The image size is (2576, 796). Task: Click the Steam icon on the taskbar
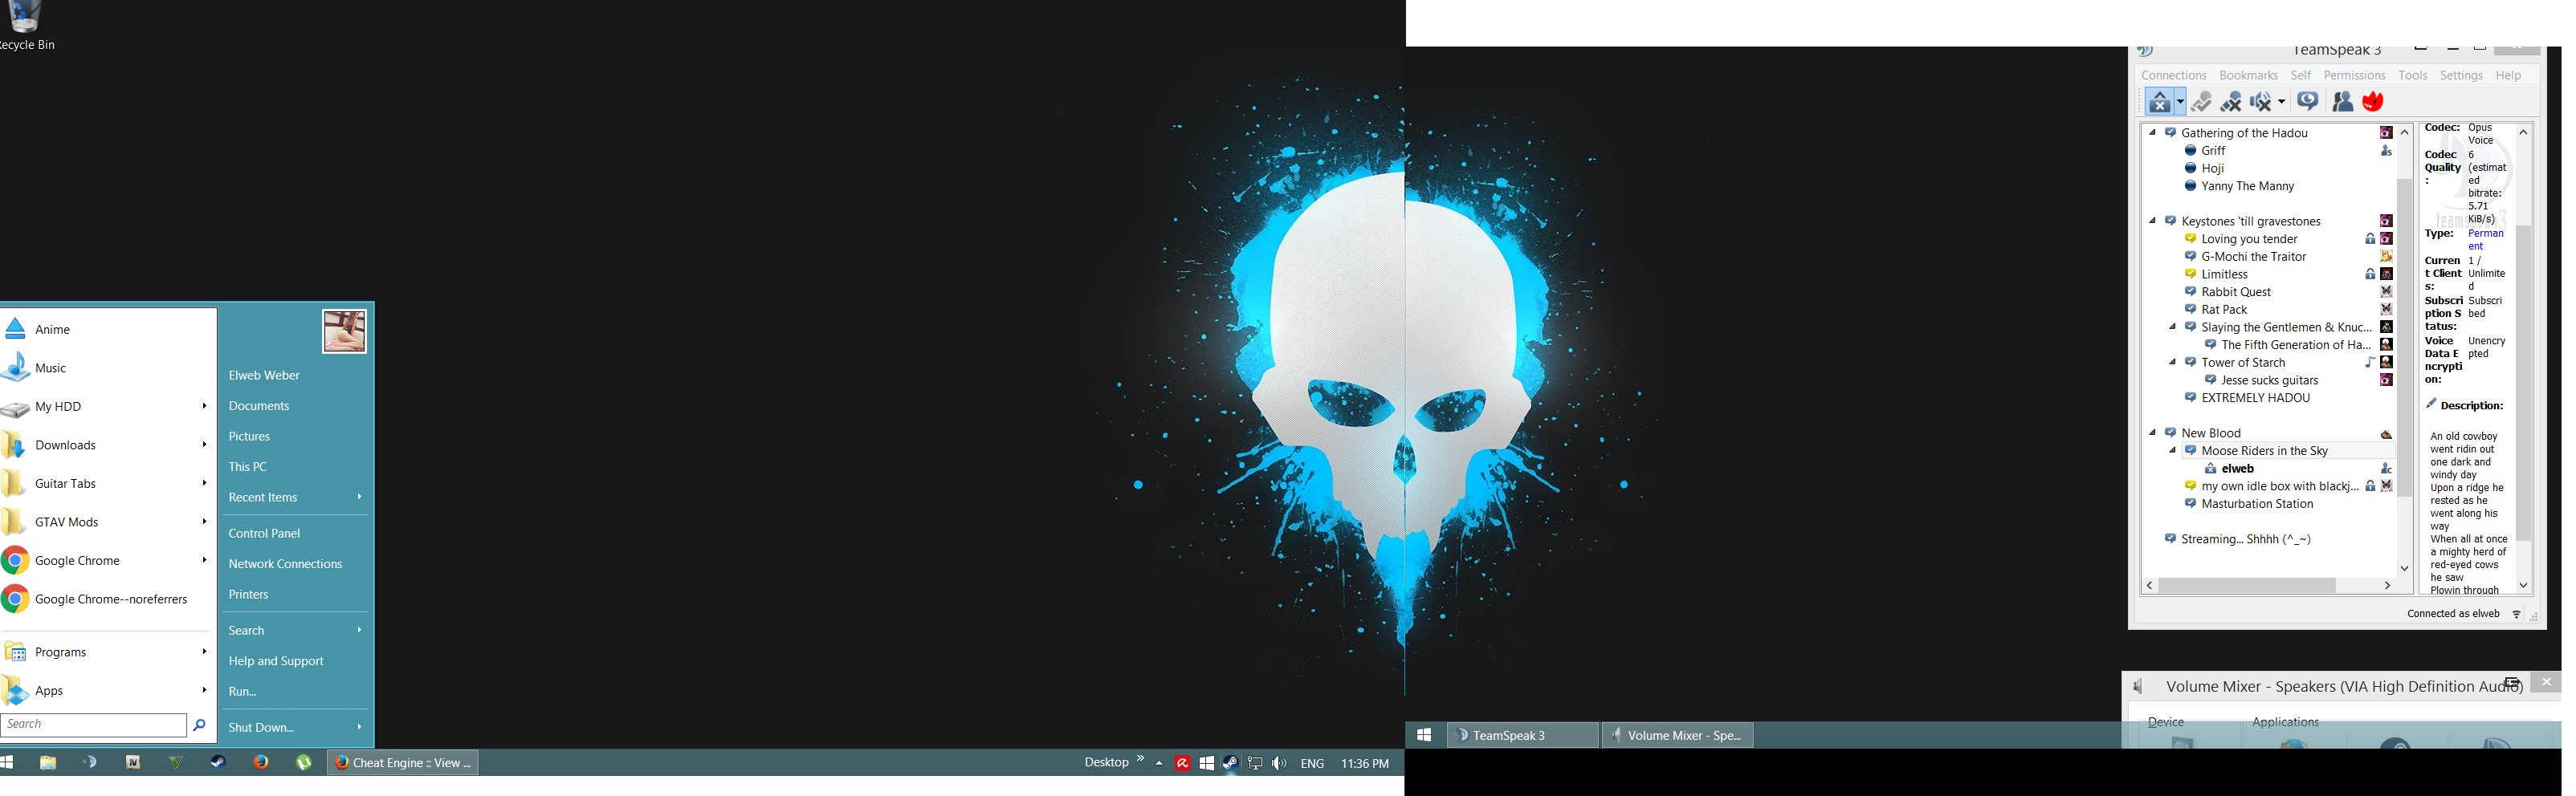[217, 763]
